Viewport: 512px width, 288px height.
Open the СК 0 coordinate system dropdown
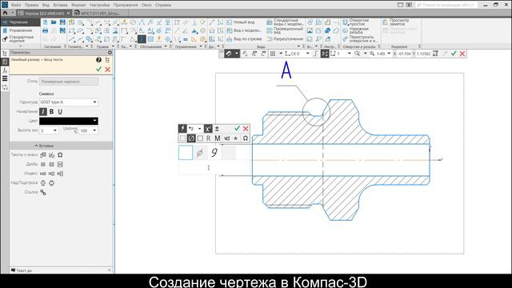click(x=307, y=54)
